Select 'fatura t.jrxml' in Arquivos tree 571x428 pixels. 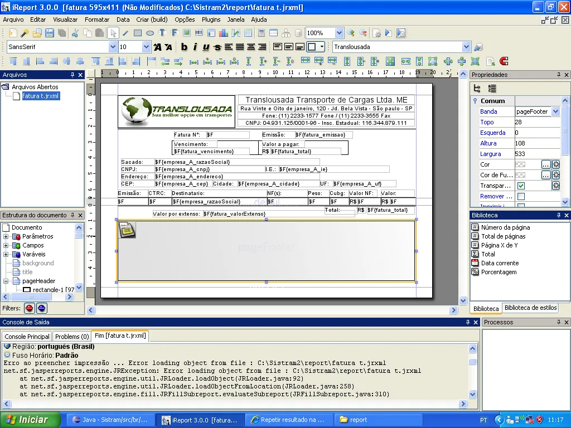pyautogui.click(x=41, y=96)
